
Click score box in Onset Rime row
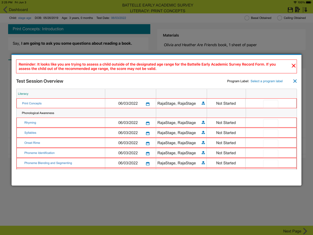[x=270, y=143]
